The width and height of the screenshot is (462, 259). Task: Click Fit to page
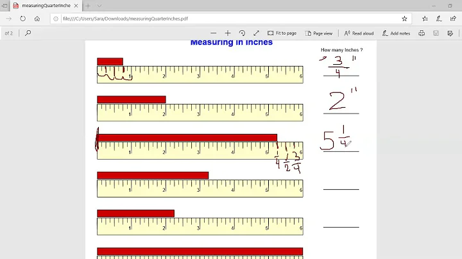click(282, 33)
